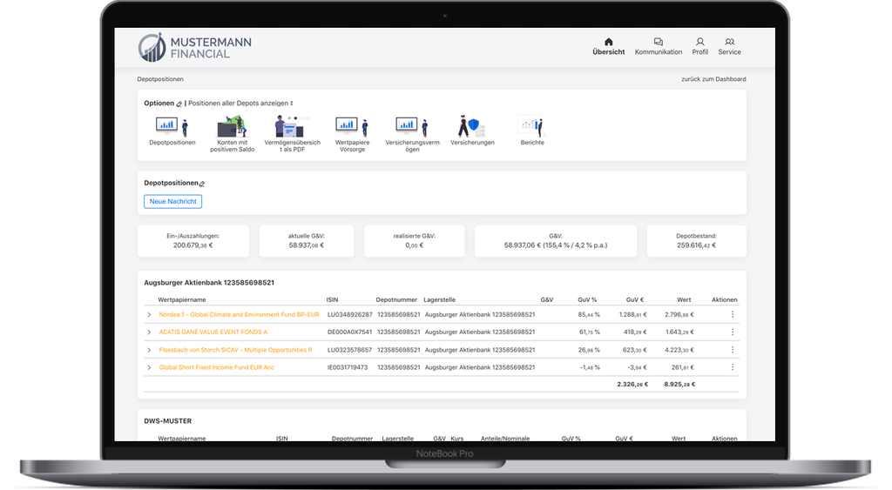Open Wertpapiere Vorsorge icon
The width and height of the screenshot is (892, 490).
(x=352, y=126)
